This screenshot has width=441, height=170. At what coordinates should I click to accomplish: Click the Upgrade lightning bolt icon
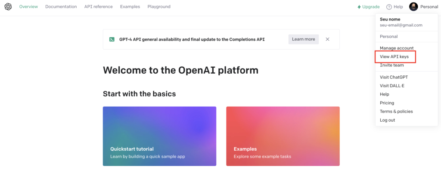click(x=359, y=7)
